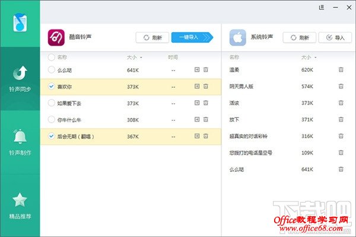Delete the 你牛什么牛 ringtone
The height and width of the screenshot is (237, 356).
206,119
